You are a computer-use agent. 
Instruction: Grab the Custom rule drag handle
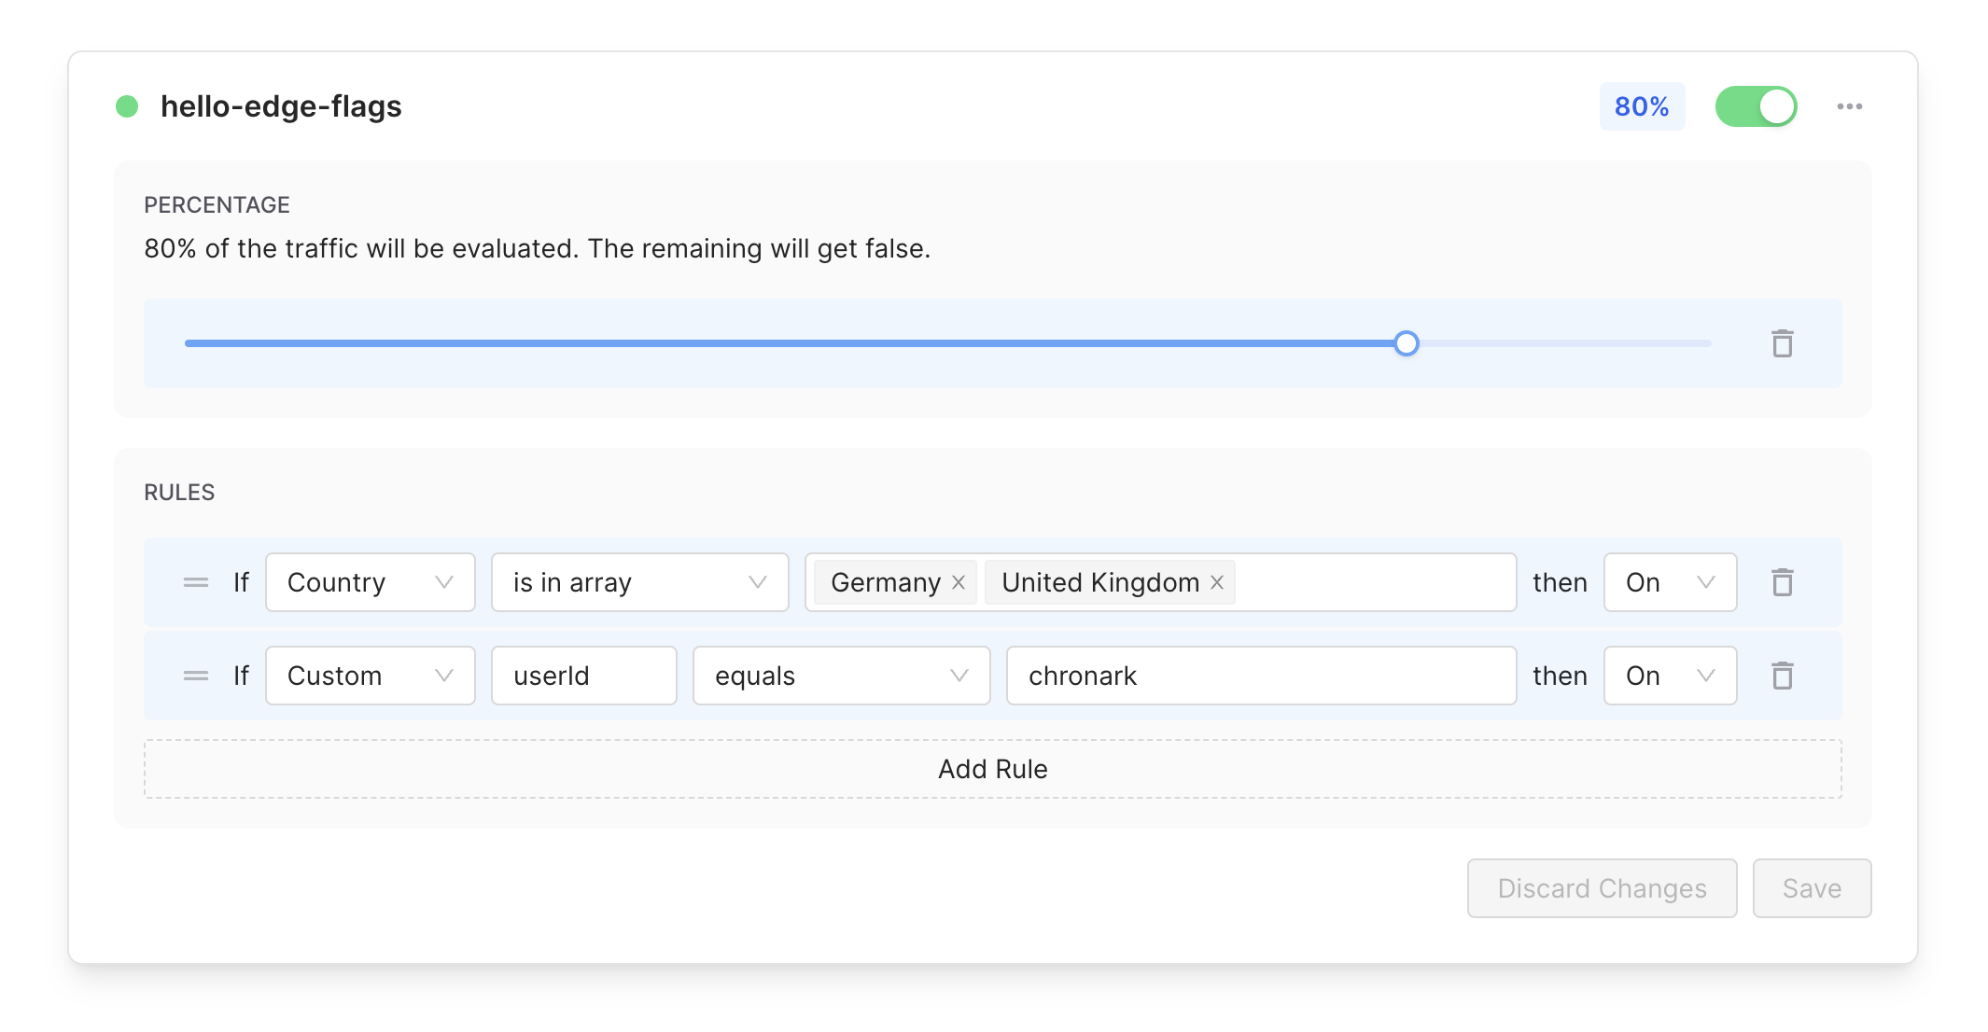[196, 676]
